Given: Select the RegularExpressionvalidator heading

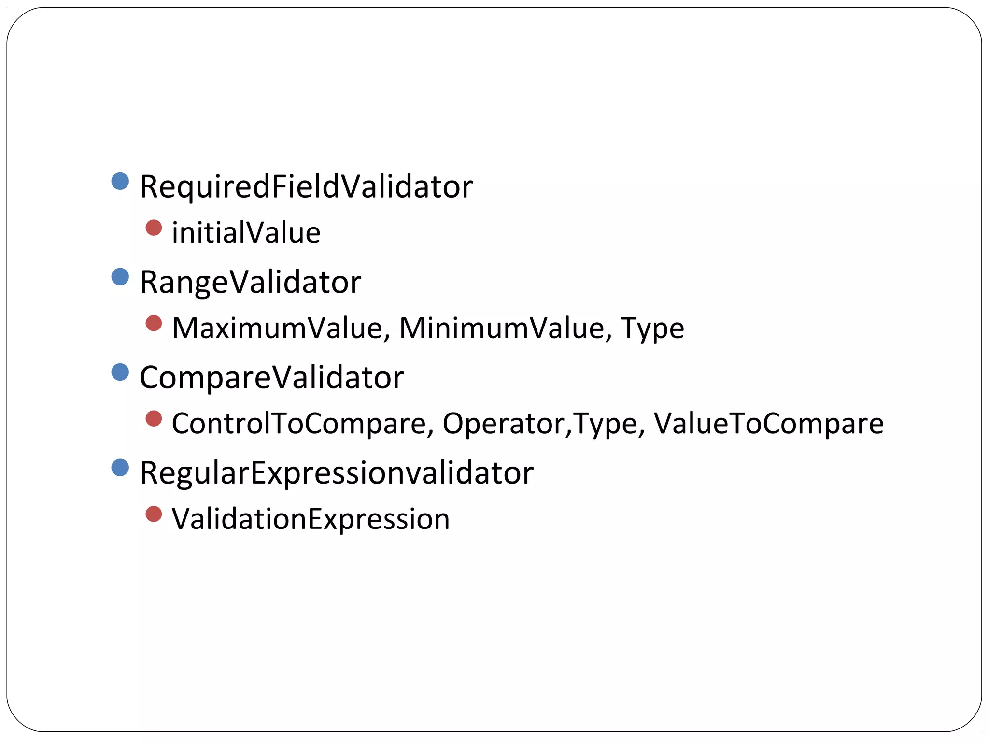Looking at the screenshot, I should 337,473.
